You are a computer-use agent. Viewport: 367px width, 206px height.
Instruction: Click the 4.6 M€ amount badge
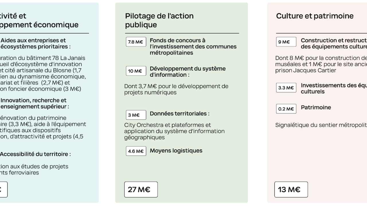coord(136,151)
